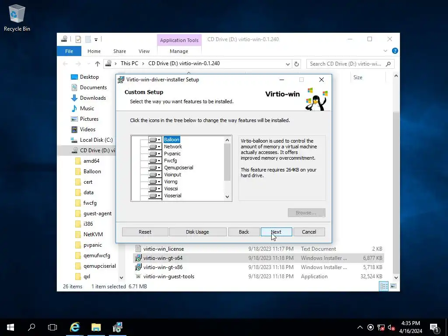Open the Pvpanic feature install-mode dropdown

point(155,154)
